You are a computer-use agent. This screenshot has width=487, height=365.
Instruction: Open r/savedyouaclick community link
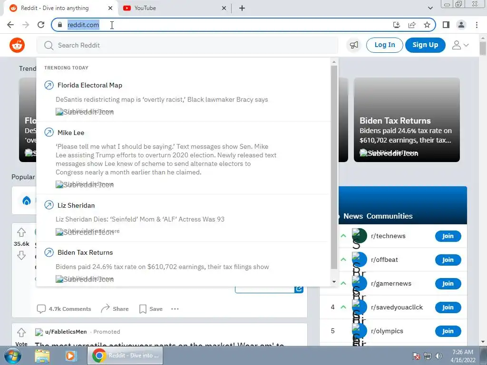click(x=397, y=307)
